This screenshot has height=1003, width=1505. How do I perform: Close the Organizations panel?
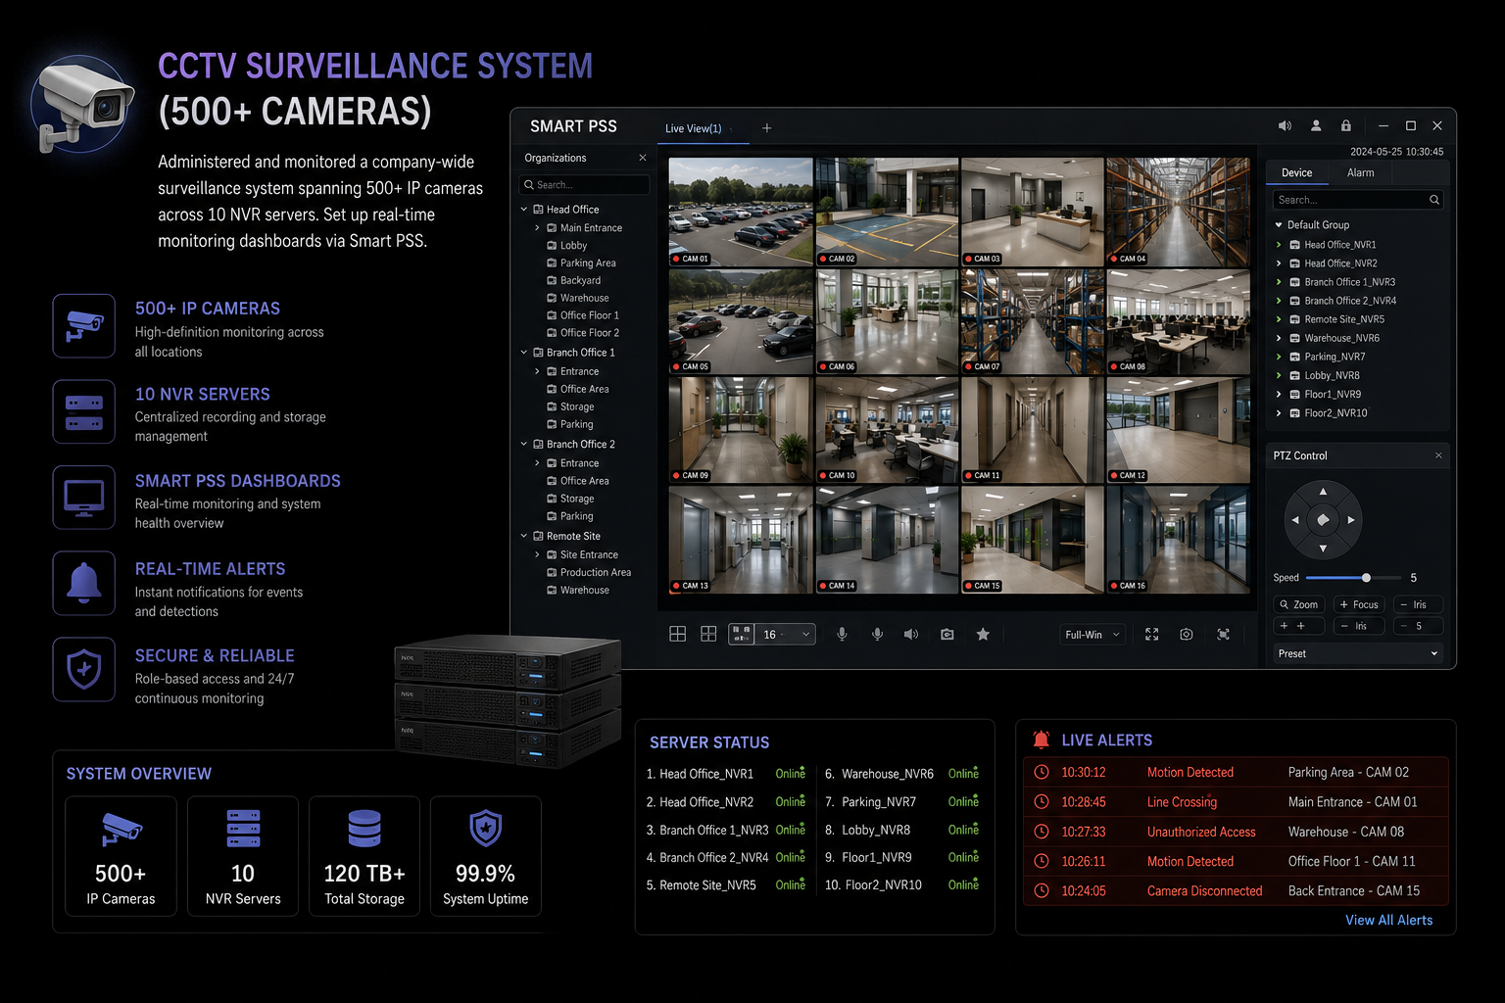[x=643, y=158]
